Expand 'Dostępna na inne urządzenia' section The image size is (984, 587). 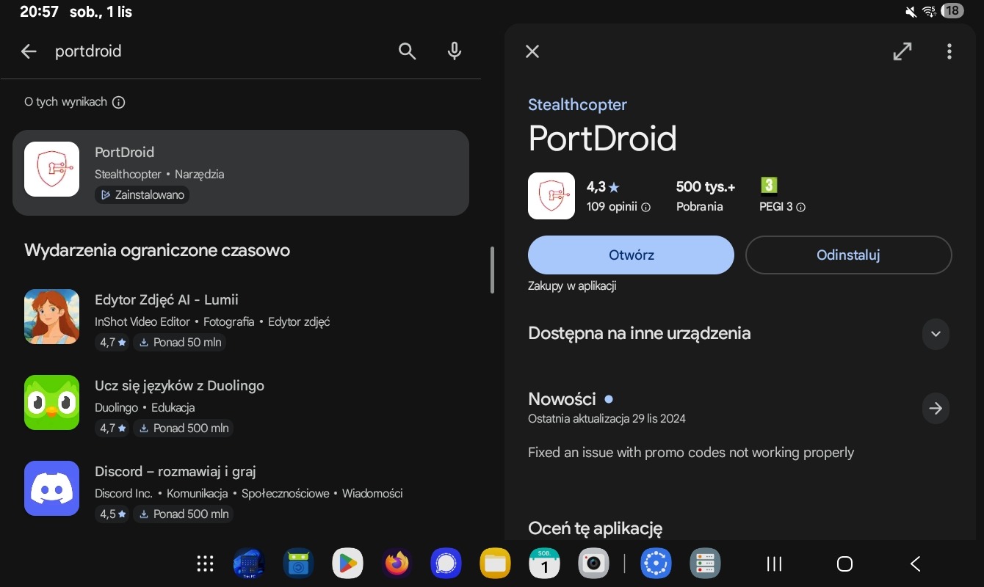[935, 334]
